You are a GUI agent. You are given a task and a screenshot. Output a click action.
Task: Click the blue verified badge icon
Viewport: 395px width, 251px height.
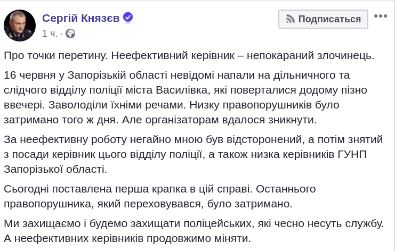[x=128, y=18]
